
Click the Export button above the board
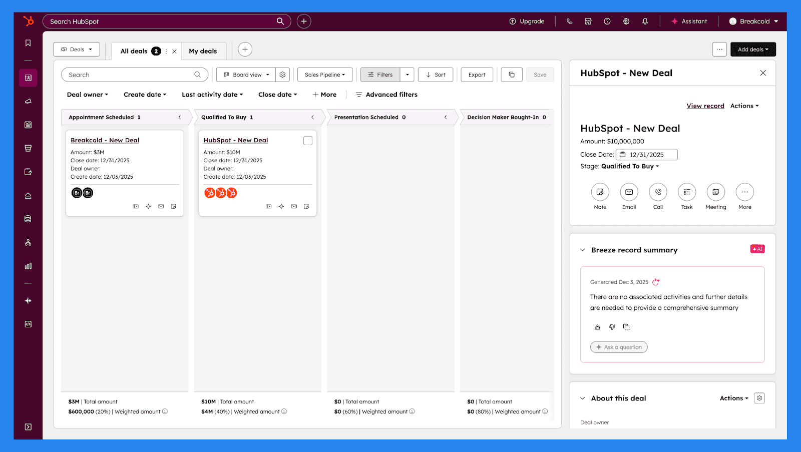coord(476,74)
